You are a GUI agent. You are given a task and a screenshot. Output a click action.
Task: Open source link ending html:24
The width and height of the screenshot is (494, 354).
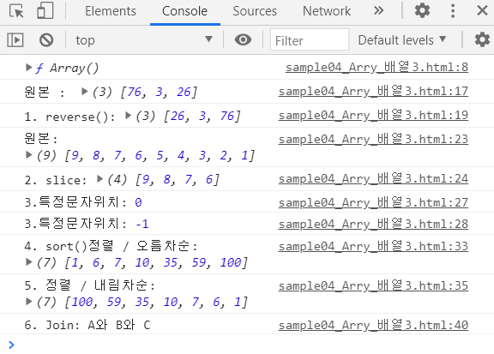(x=373, y=179)
